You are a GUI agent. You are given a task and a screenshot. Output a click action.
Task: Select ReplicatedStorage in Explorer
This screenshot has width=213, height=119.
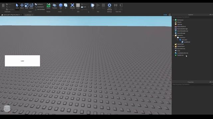[182, 29]
